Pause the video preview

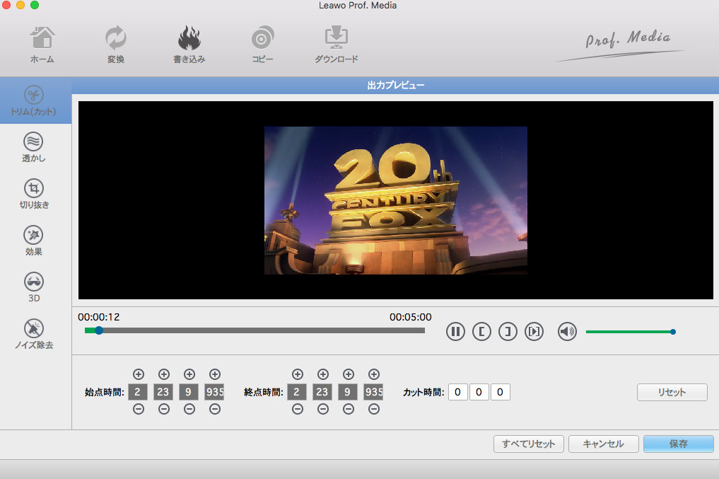pyautogui.click(x=456, y=331)
